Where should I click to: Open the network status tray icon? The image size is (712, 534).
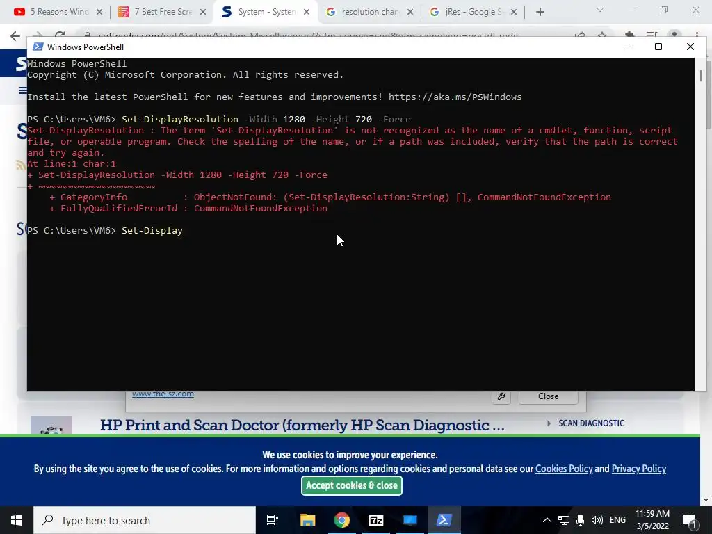pos(564,520)
